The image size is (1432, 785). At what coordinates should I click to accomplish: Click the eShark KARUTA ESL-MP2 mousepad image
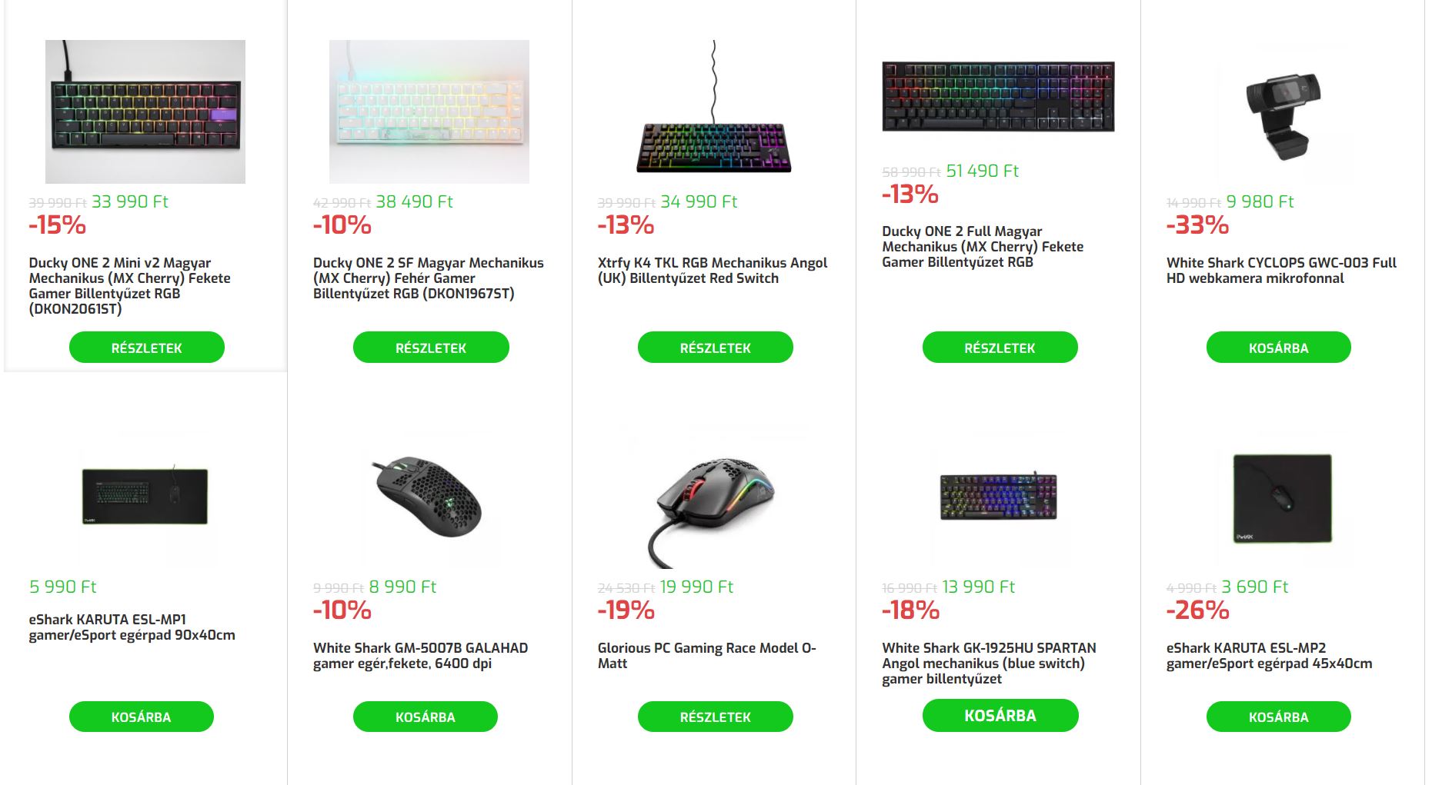click(1283, 498)
